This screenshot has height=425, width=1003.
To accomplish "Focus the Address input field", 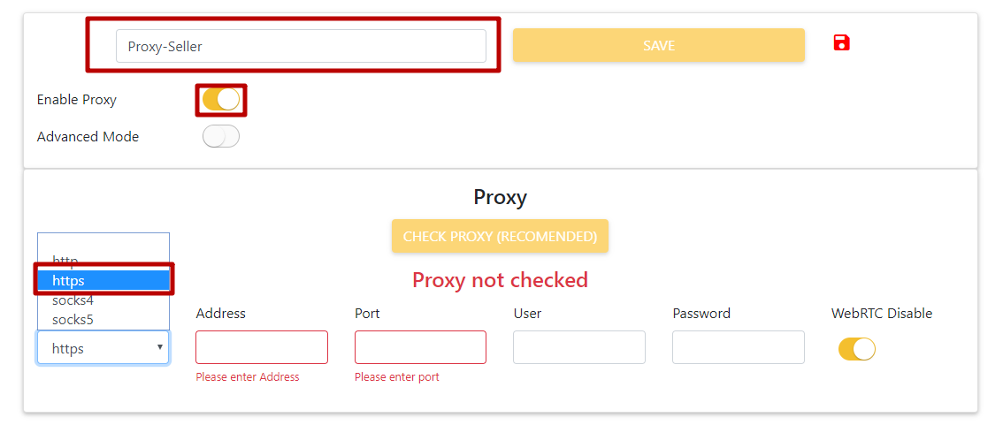I will pos(261,347).
